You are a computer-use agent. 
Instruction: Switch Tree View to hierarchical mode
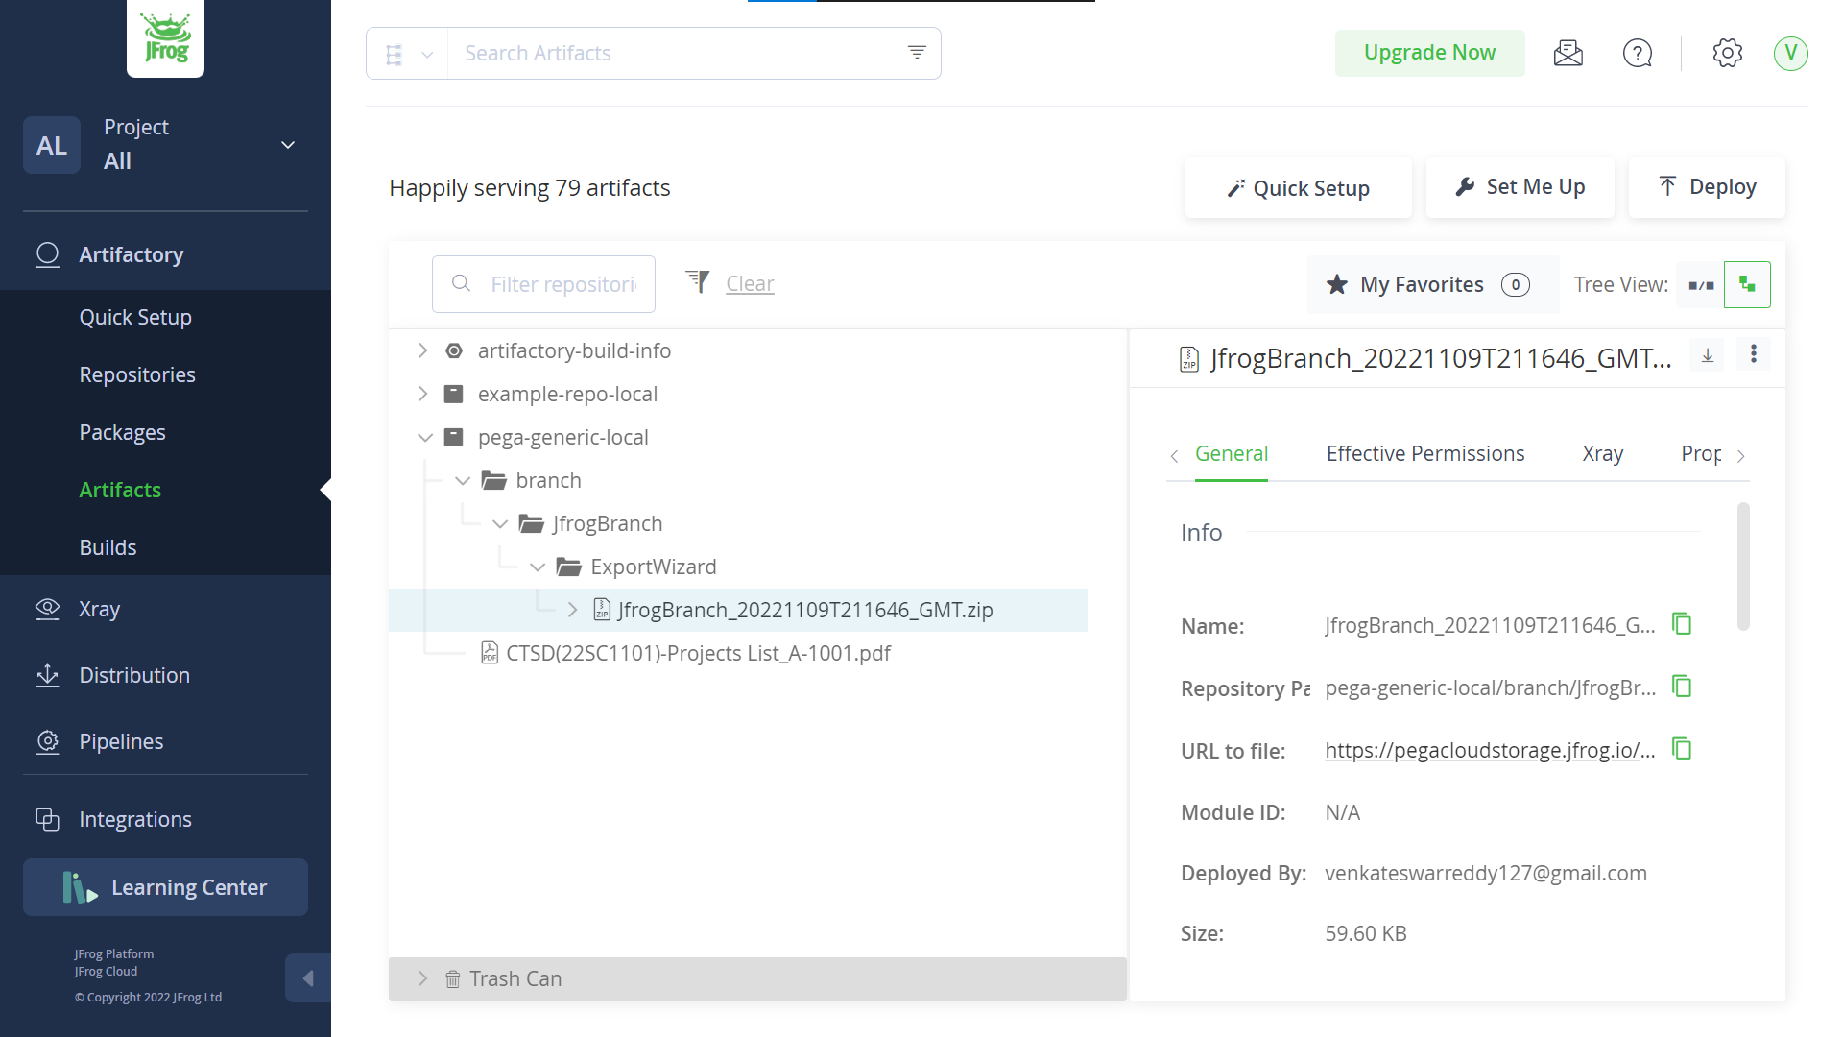point(1747,284)
